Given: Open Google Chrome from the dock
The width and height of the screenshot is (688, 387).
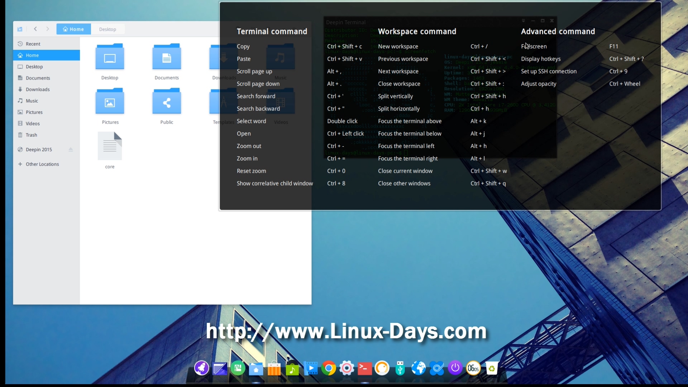Looking at the screenshot, I should 328,368.
